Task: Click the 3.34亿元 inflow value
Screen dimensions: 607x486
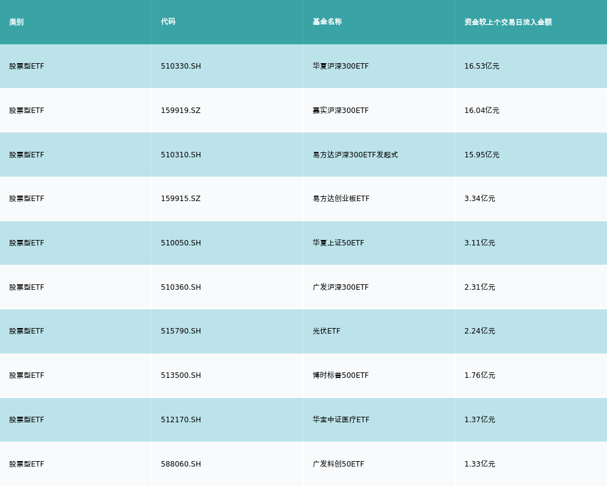Action: (480, 199)
